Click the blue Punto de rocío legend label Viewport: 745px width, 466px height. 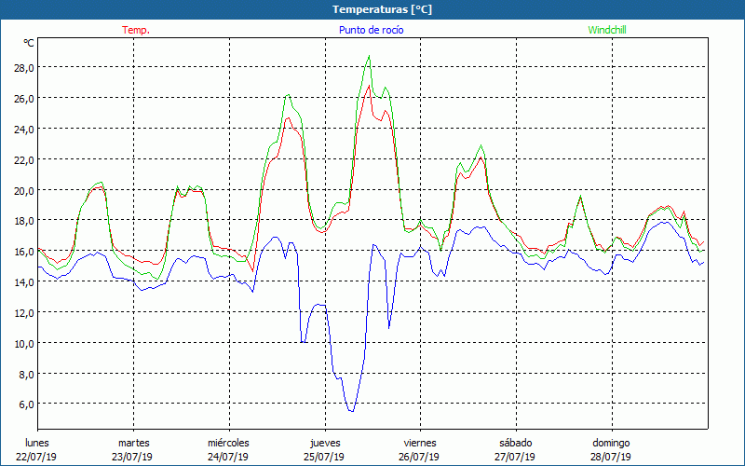[371, 30]
